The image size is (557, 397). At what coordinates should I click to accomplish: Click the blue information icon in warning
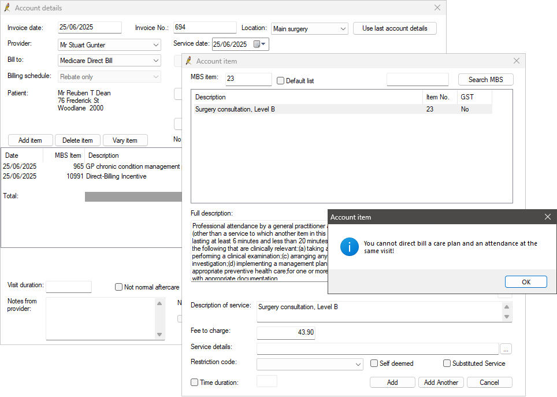(349, 247)
